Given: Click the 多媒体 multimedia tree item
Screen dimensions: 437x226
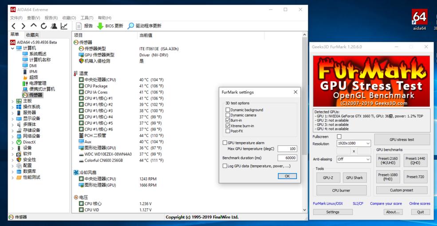Looking at the screenshot, I should (29, 125).
